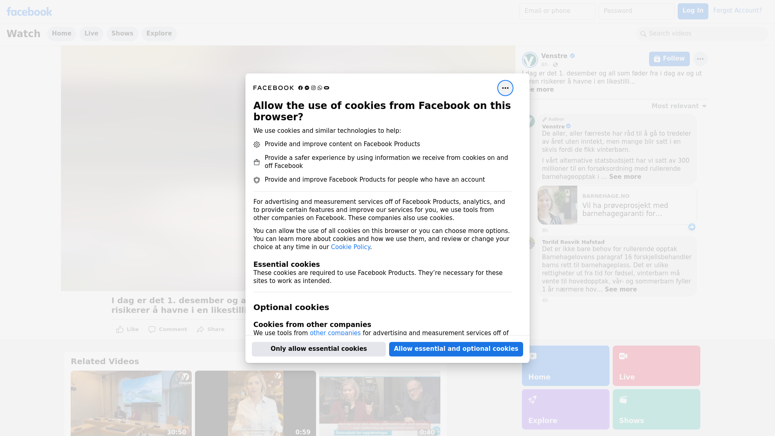
Task: Open the BARNEHAGE.NO link preview card
Action: pyautogui.click(x=617, y=205)
